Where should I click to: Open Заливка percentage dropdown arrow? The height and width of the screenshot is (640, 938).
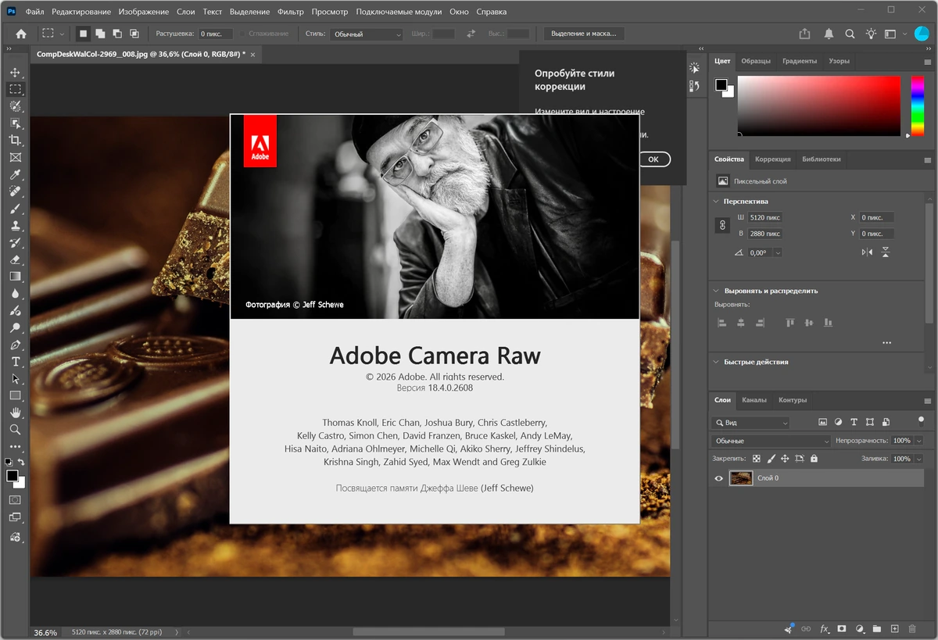[918, 459]
